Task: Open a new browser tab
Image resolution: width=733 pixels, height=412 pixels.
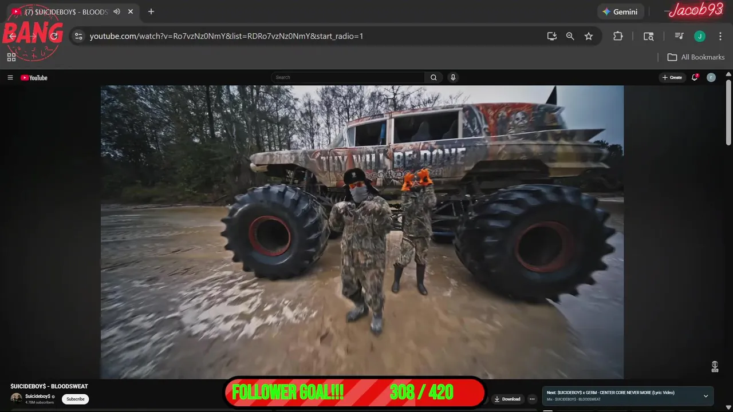Action: (x=151, y=11)
